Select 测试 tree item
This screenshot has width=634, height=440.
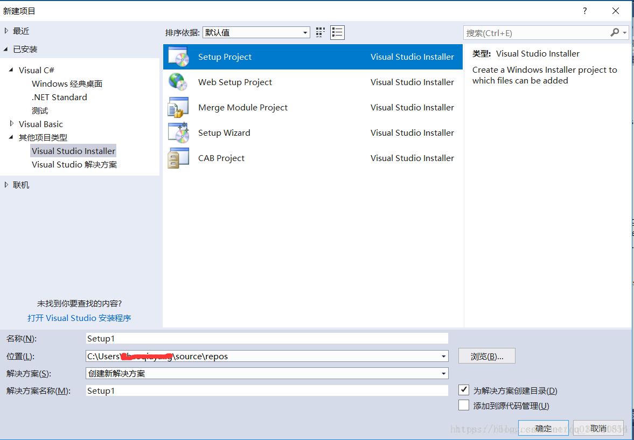click(x=40, y=110)
